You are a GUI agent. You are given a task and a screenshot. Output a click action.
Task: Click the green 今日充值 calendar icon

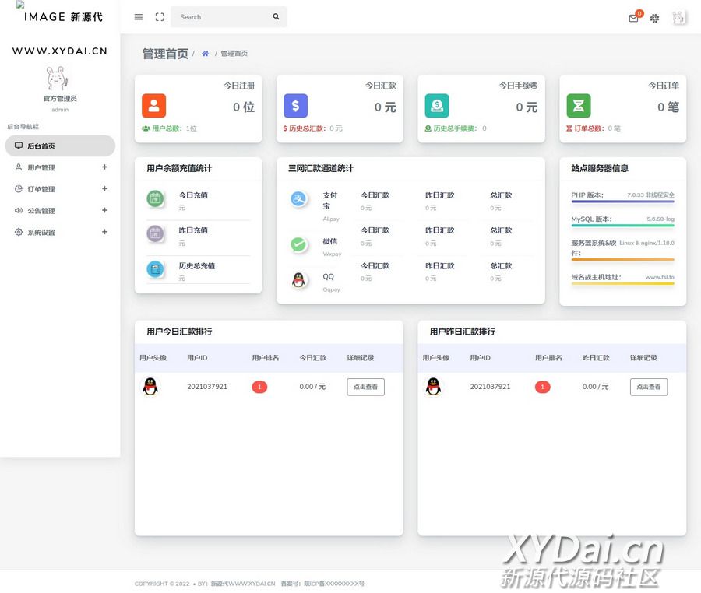click(155, 198)
